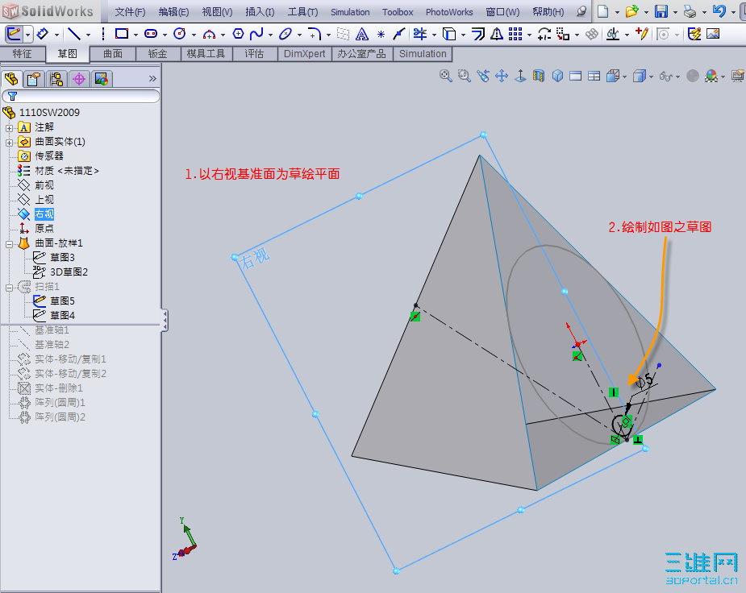The image size is (746, 593).
Task: Select the Spline tool
Action: pos(256,34)
